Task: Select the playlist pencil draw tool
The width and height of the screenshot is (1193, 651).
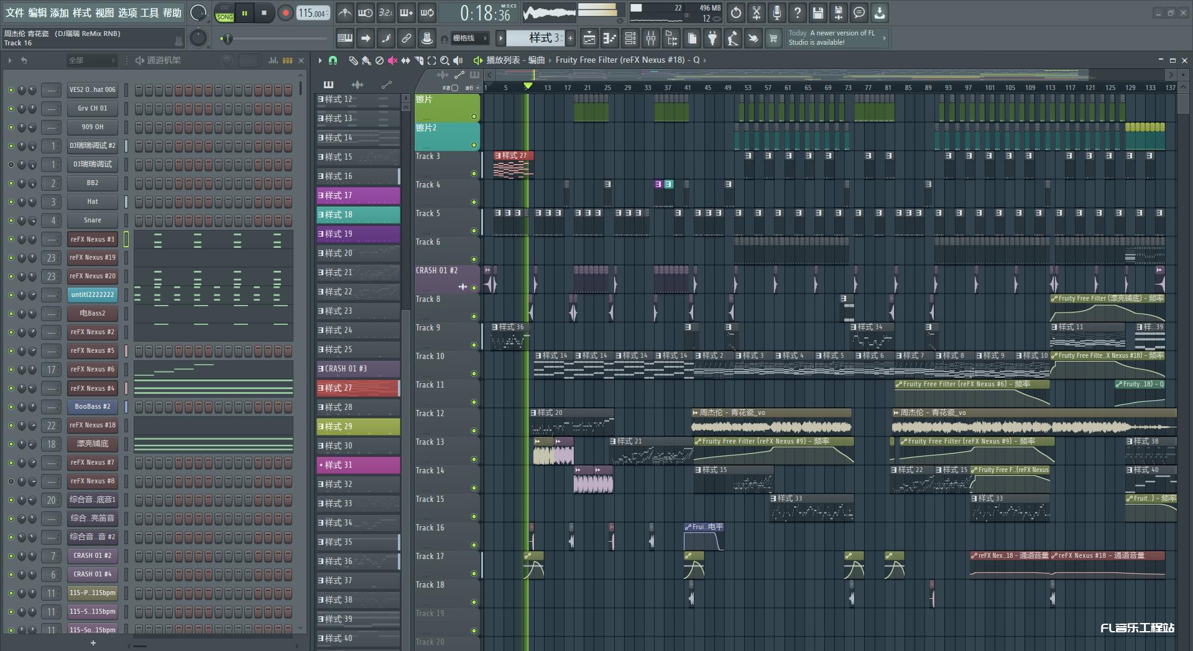Action: point(352,60)
